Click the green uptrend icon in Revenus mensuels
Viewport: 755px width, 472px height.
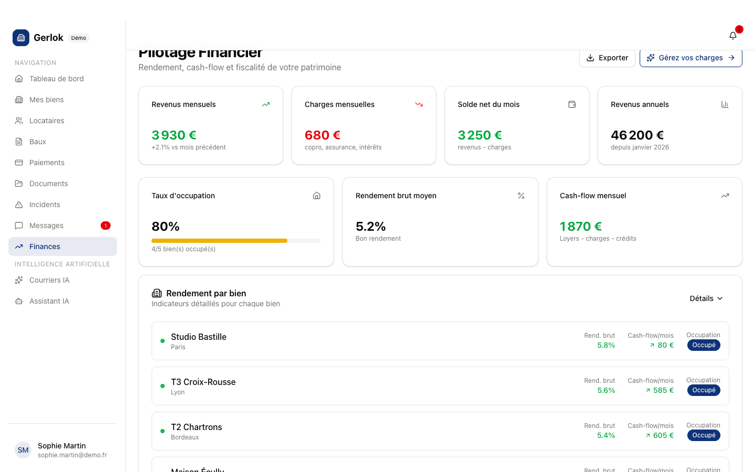click(x=266, y=104)
